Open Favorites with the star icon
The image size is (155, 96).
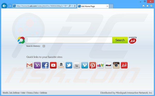click(x=148, y=6)
